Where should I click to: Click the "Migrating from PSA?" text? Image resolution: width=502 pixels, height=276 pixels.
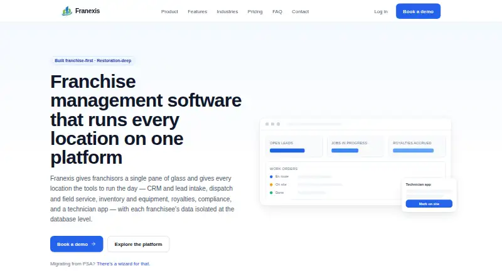pyautogui.click(x=73, y=264)
